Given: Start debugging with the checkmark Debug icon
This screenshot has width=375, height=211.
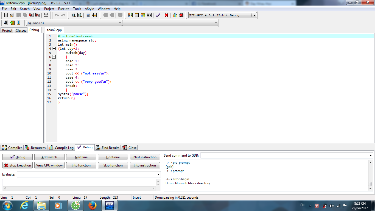Looking at the screenshot, I should (x=158, y=15).
